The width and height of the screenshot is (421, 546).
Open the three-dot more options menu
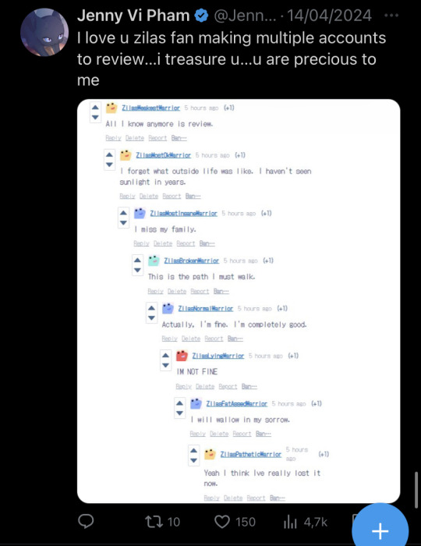pyautogui.click(x=391, y=16)
